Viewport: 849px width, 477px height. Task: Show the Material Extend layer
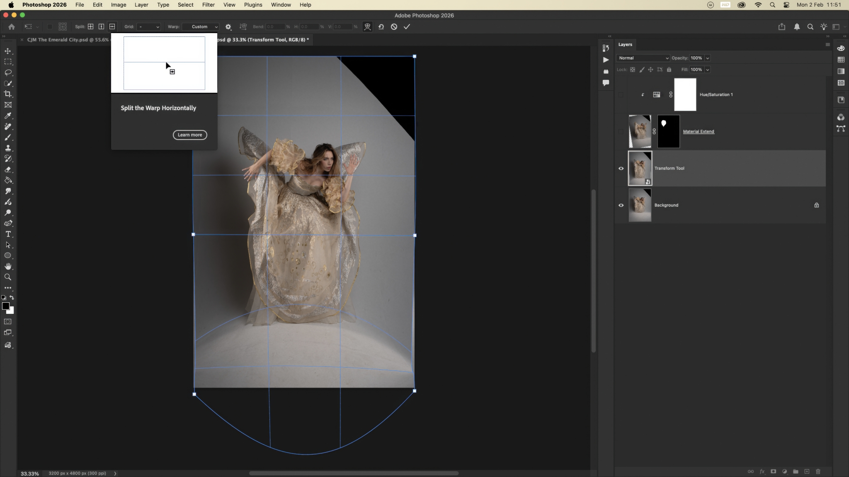[621, 131]
